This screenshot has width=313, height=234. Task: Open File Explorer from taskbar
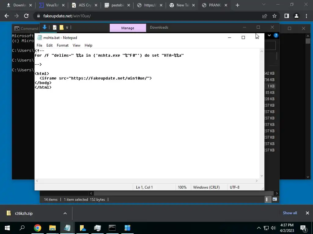pos(53,228)
